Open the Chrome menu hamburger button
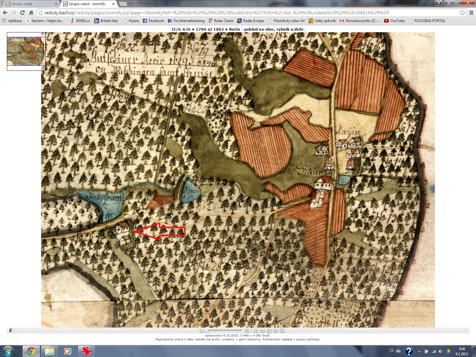This screenshot has height=357, width=476. (471, 12)
